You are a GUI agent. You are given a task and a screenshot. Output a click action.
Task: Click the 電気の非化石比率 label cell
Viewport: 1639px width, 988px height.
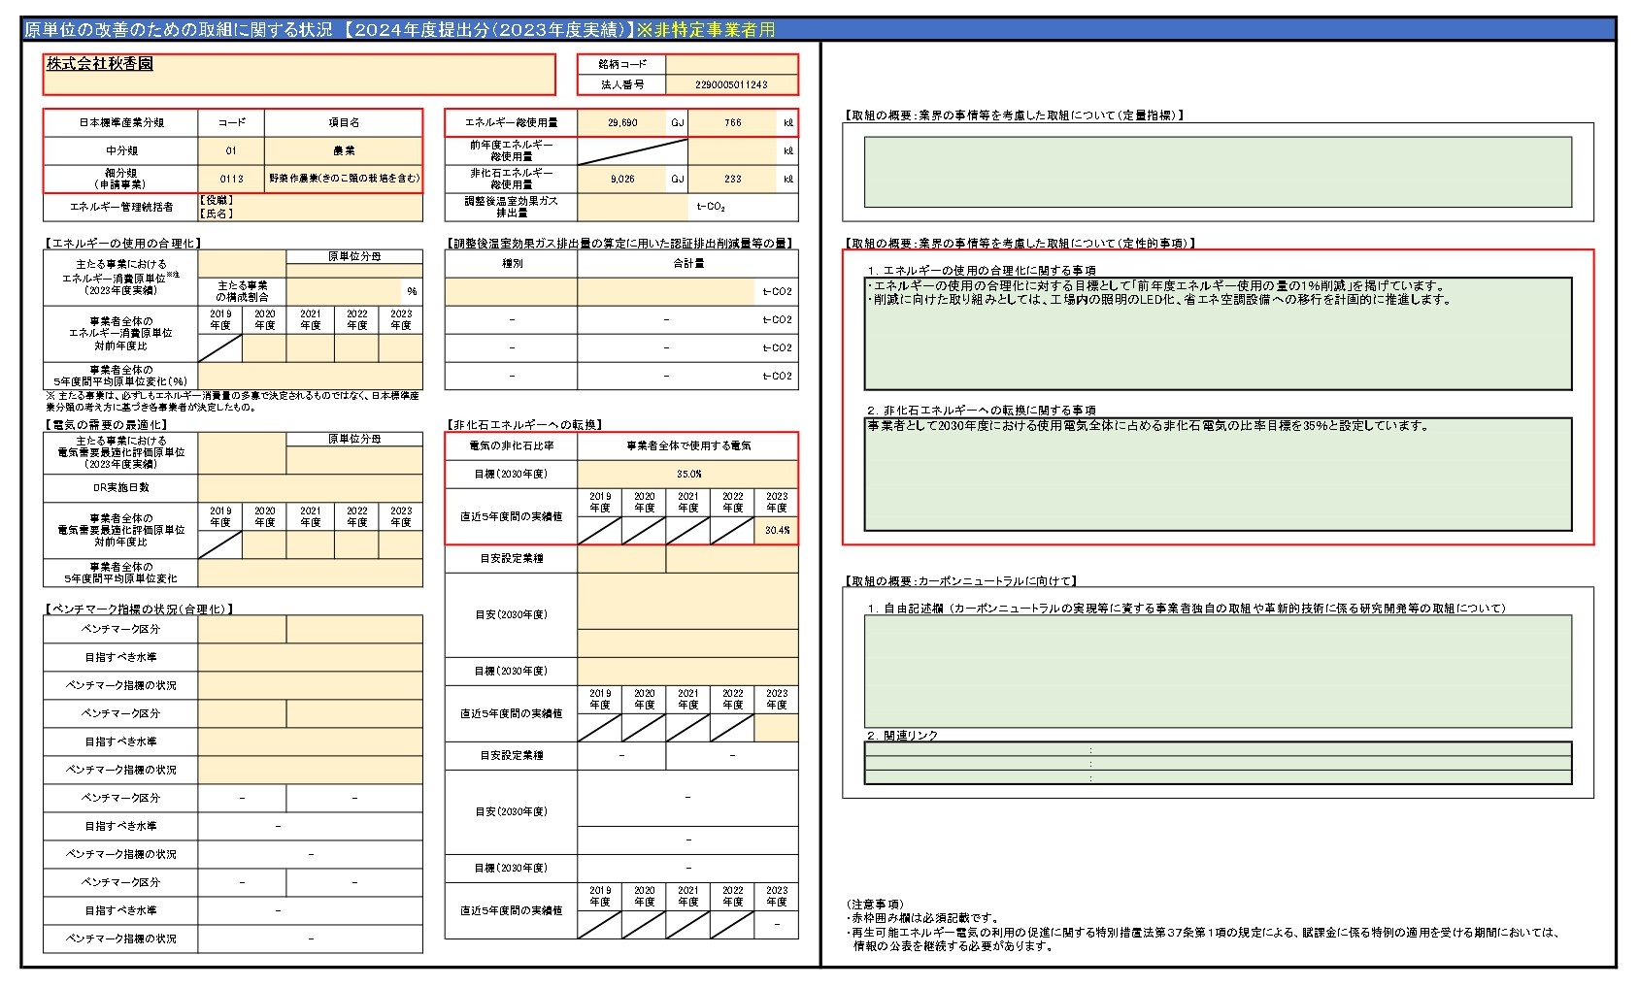pos(511,446)
